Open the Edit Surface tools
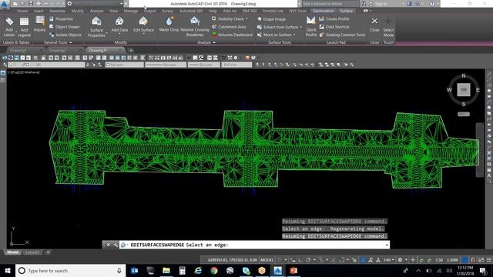The image size is (493, 277). (143, 25)
